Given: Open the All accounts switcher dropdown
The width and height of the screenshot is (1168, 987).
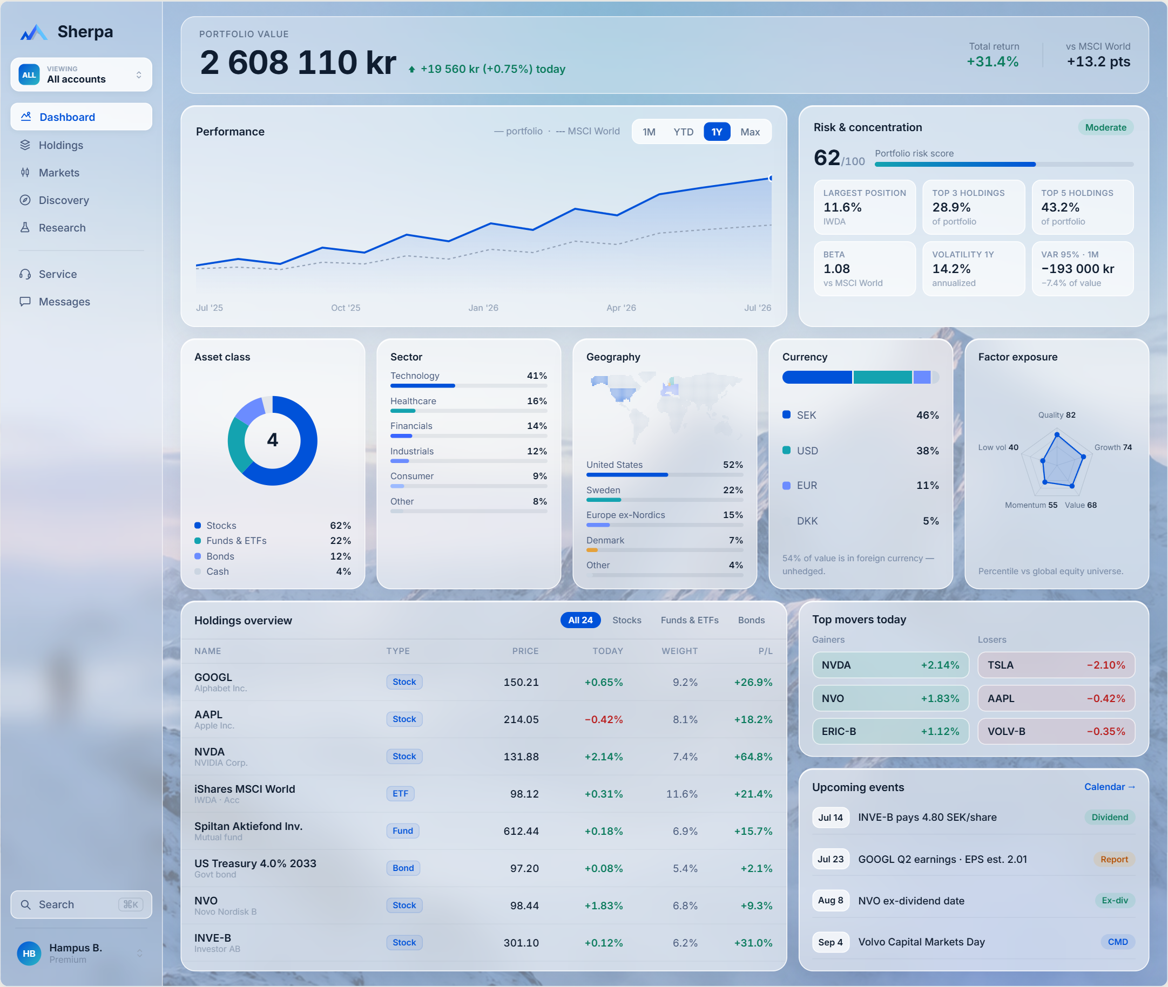Looking at the screenshot, I should [81, 74].
